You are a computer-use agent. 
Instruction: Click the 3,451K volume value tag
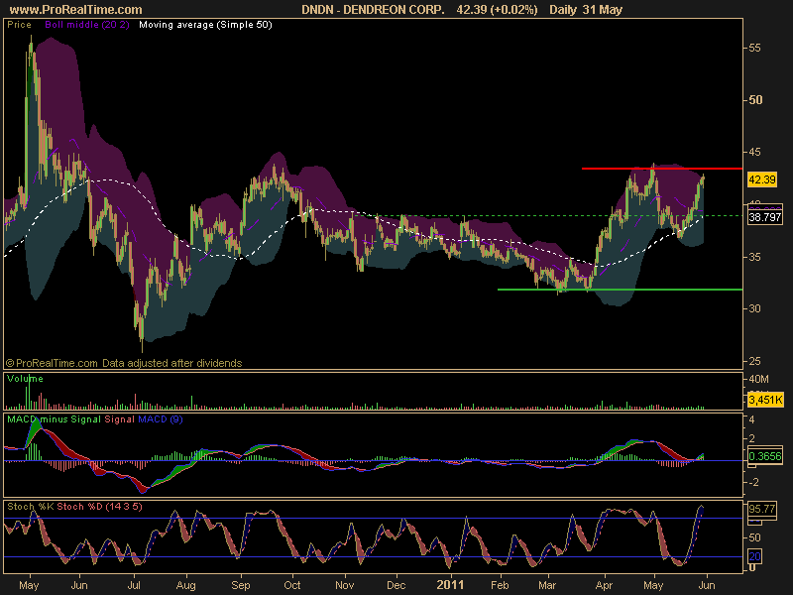point(764,400)
